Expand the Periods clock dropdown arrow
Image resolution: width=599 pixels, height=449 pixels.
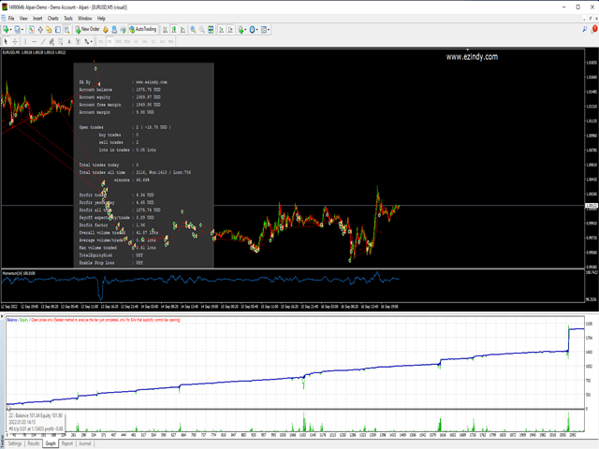257,29
